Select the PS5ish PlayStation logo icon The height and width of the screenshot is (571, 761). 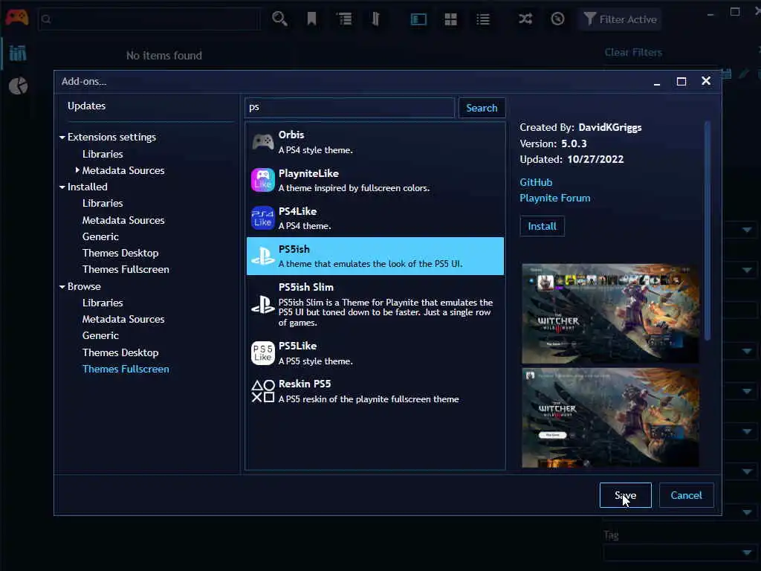click(262, 256)
